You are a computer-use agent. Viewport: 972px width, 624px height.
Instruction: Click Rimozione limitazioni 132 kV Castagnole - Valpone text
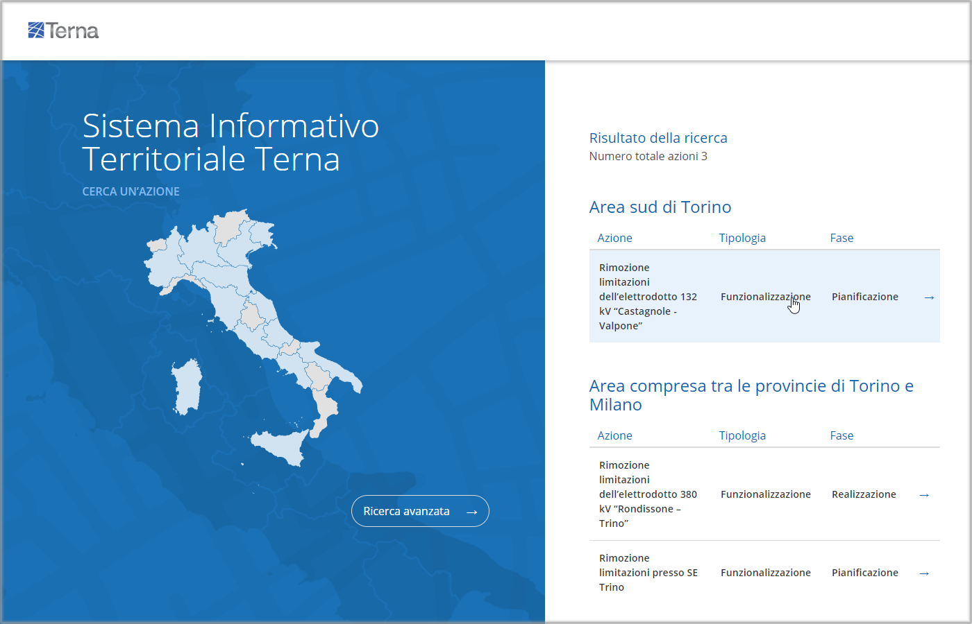pos(648,297)
